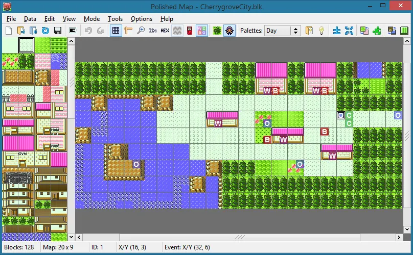Open the Help menu

[x=167, y=19]
